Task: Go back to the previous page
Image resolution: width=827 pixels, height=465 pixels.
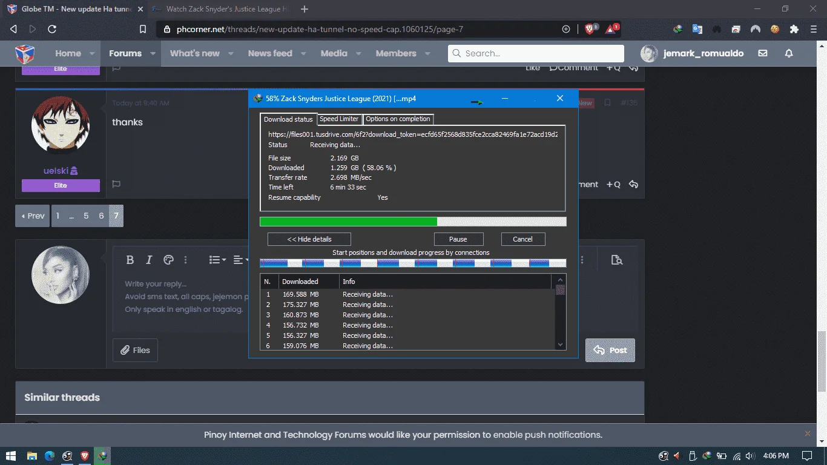Action: click(13, 29)
